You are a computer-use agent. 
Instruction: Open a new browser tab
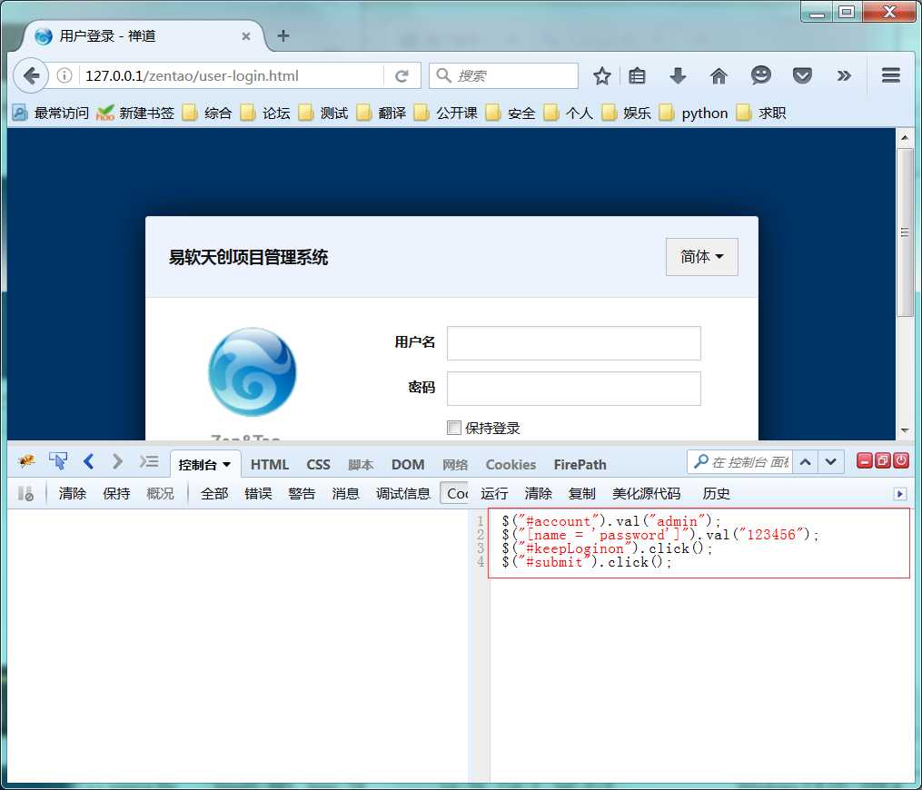(x=283, y=35)
